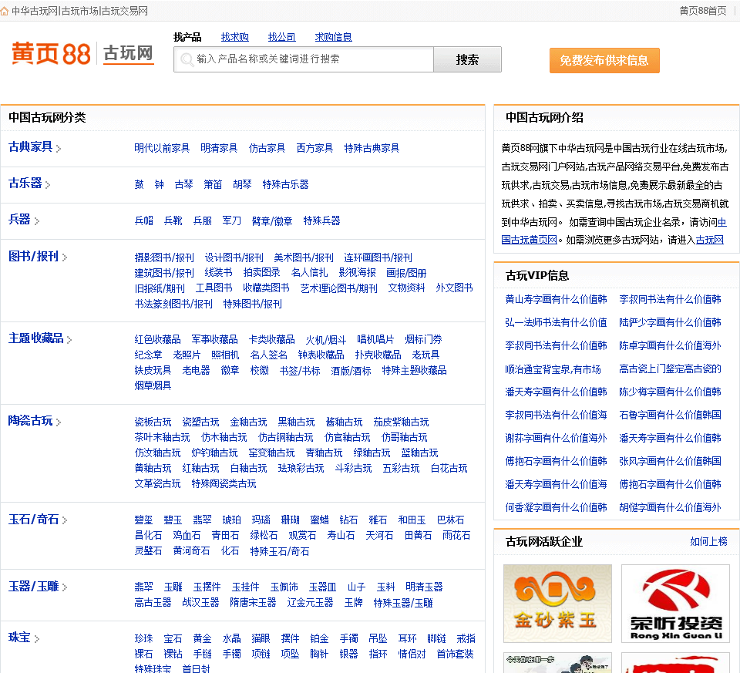Open 黄山寿字画有什么价值韩 VIP link
This screenshot has height=673, width=740.
tap(556, 299)
